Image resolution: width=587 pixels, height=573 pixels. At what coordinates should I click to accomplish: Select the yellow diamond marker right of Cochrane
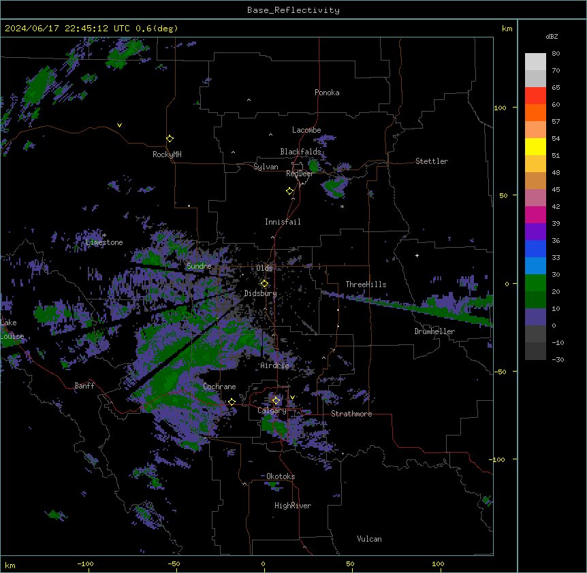[x=232, y=402]
